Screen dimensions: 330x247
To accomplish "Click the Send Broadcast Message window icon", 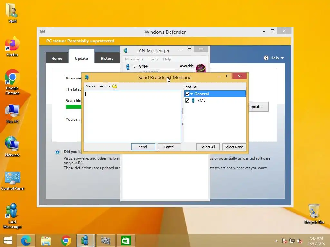I will coord(87,77).
